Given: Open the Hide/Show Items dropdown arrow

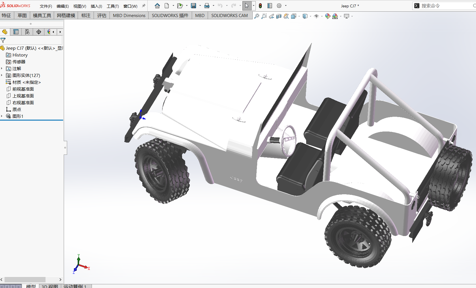Looking at the screenshot, I should 322,16.
